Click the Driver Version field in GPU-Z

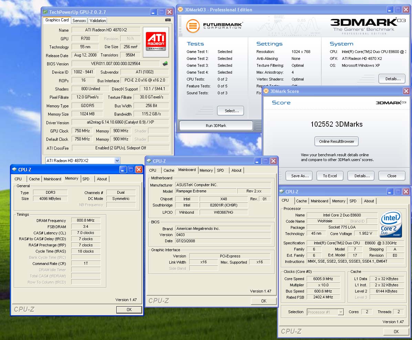click(120, 122)
